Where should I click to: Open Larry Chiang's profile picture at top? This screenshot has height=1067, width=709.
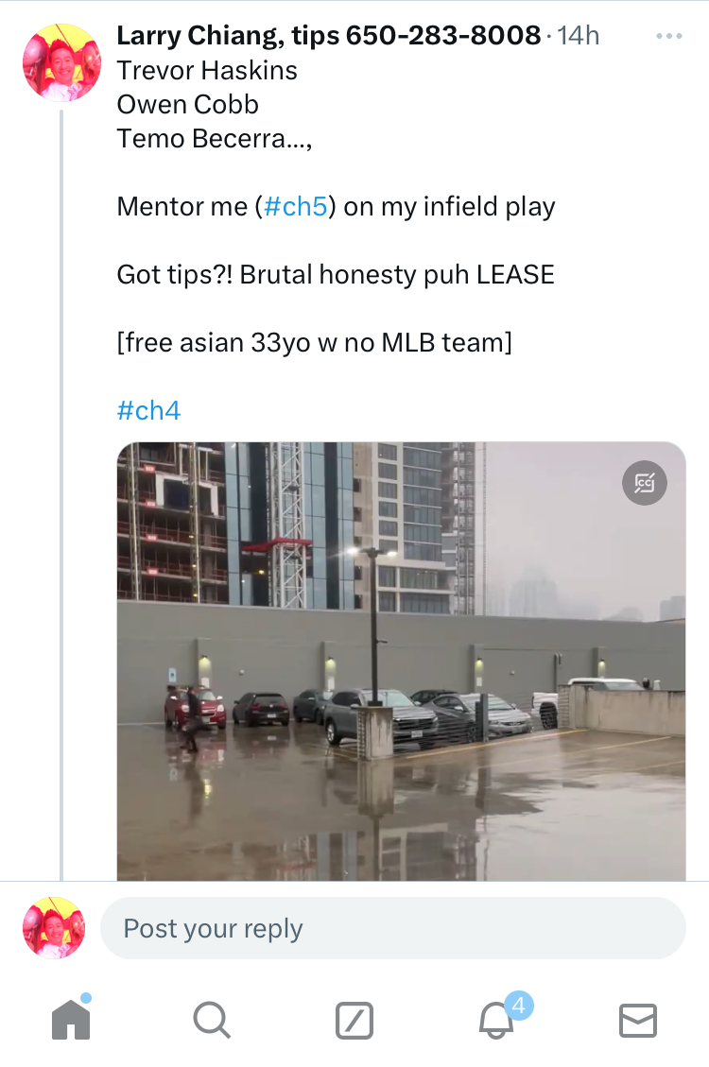(x=61, y=62)
